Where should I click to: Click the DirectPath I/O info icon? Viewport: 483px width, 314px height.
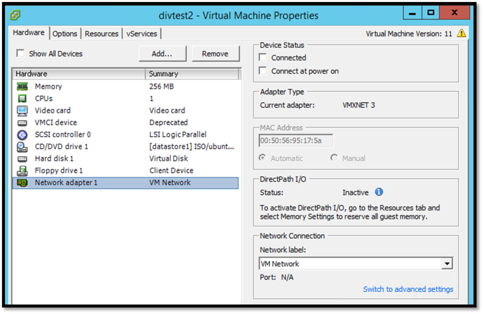[x=379, y=192]
